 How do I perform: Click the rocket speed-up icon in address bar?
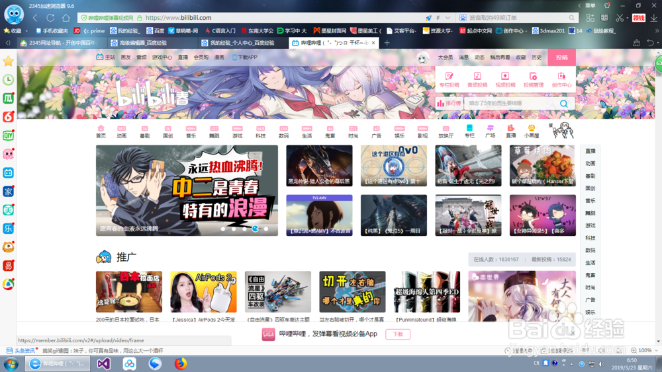[428, 18]
